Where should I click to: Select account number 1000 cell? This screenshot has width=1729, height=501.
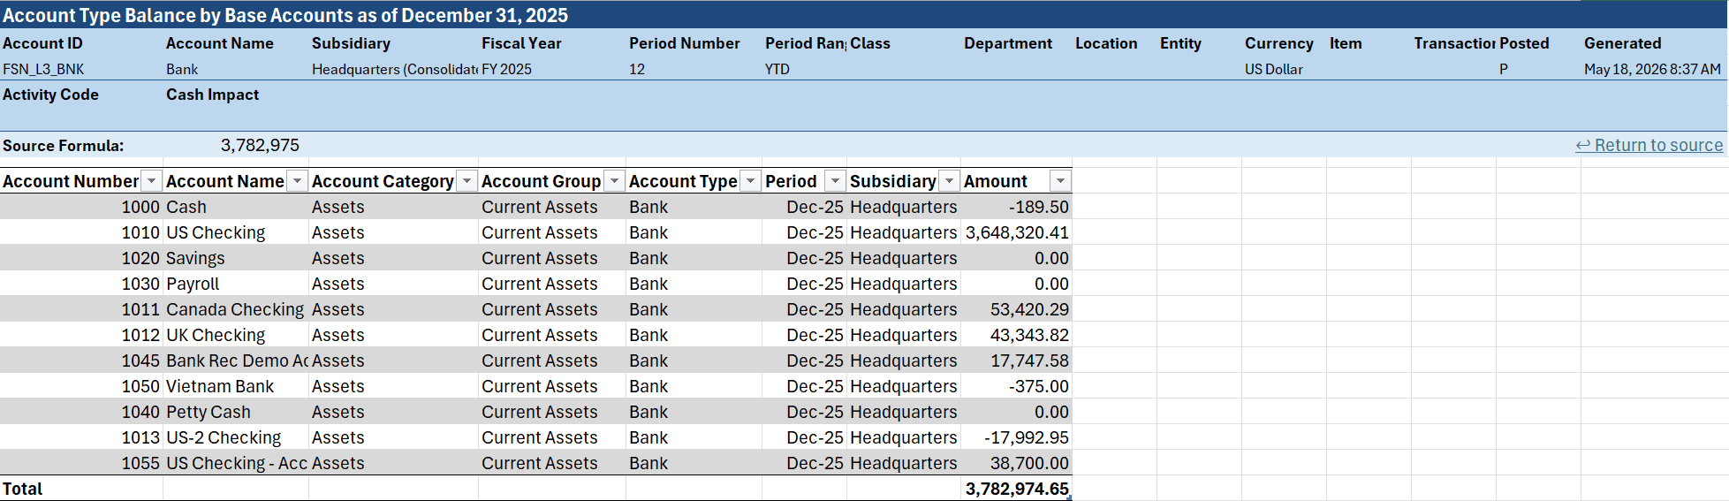(x=81, y=207)
